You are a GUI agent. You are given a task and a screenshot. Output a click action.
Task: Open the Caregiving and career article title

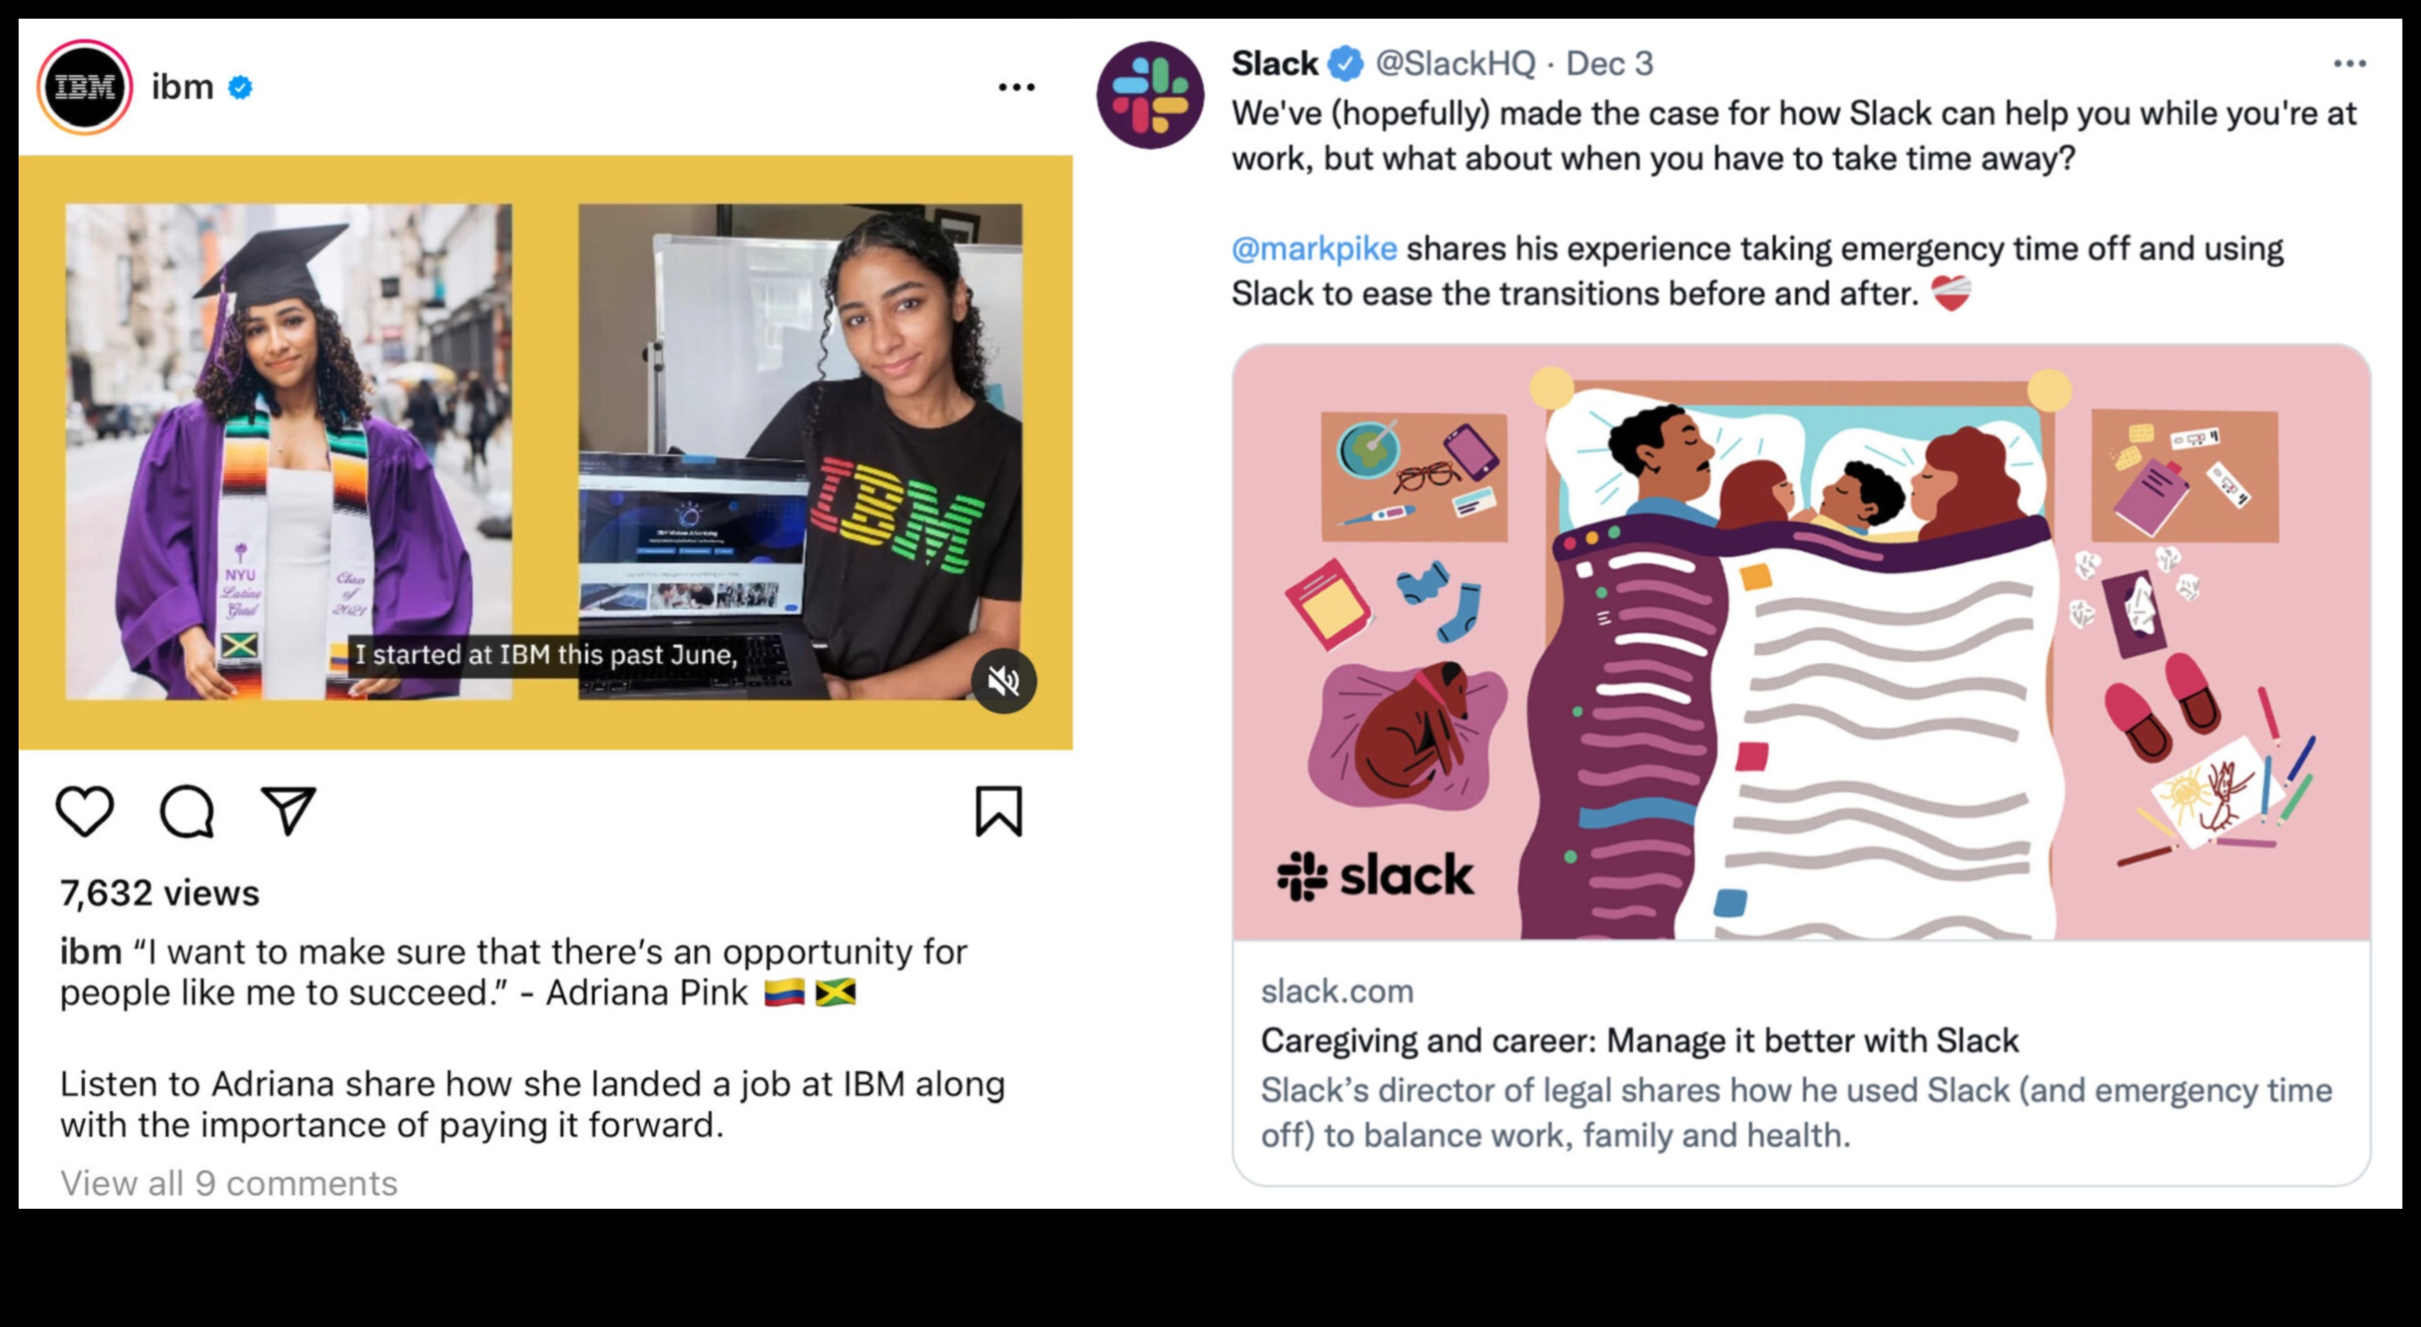1639,1040
